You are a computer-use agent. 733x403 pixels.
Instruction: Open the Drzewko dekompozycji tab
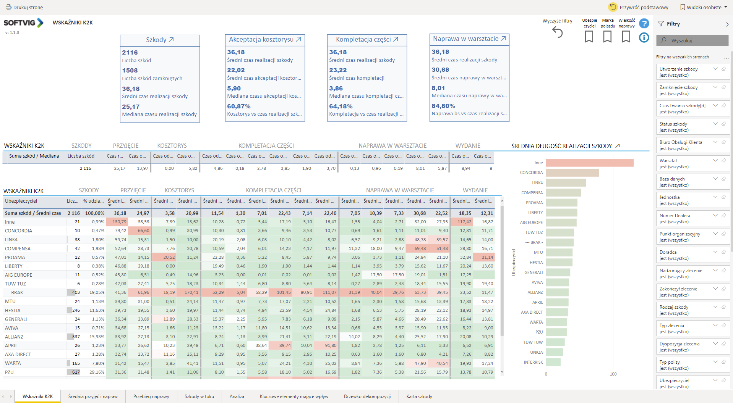(x=367, y=397)
